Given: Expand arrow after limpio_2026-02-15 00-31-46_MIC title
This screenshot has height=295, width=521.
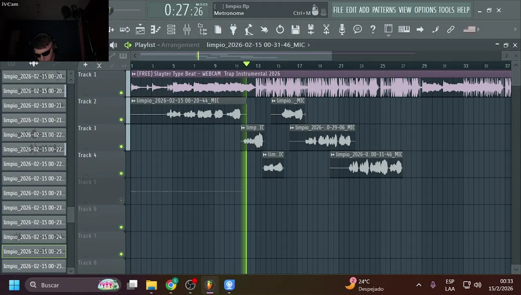Looking at the screenshot, I should tap(309, 45).
